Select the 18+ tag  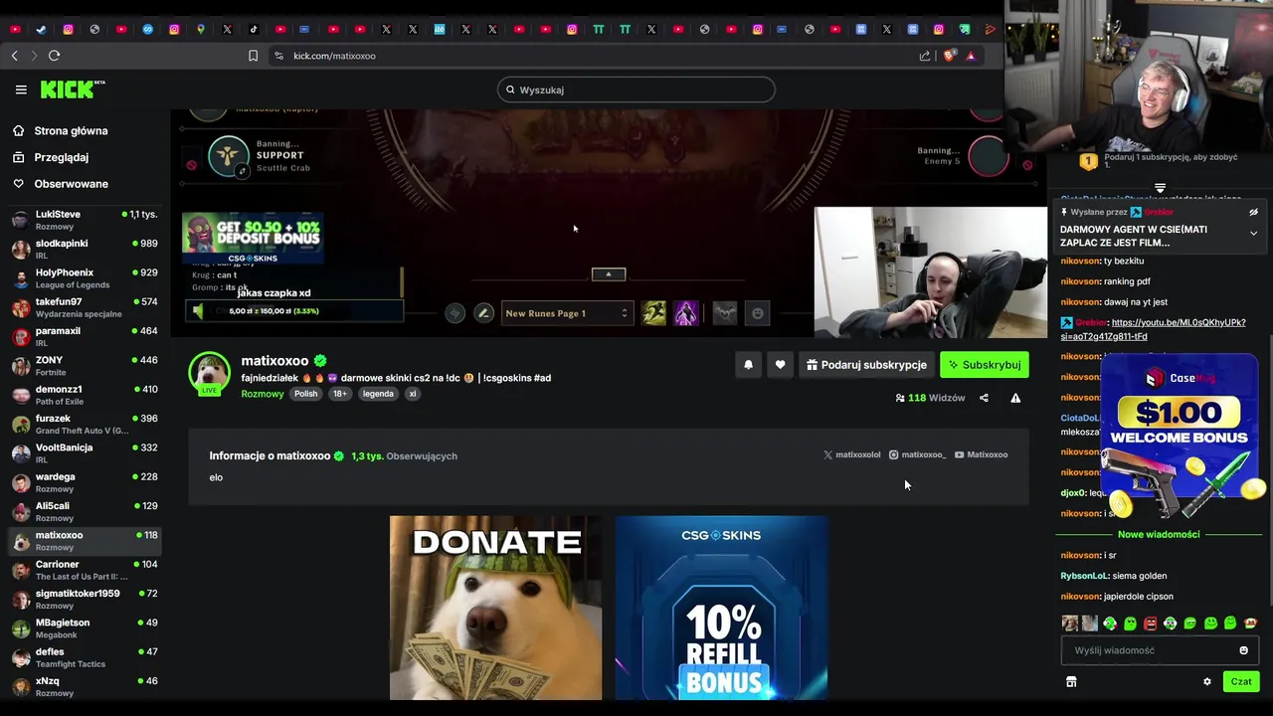click(340, 394)
